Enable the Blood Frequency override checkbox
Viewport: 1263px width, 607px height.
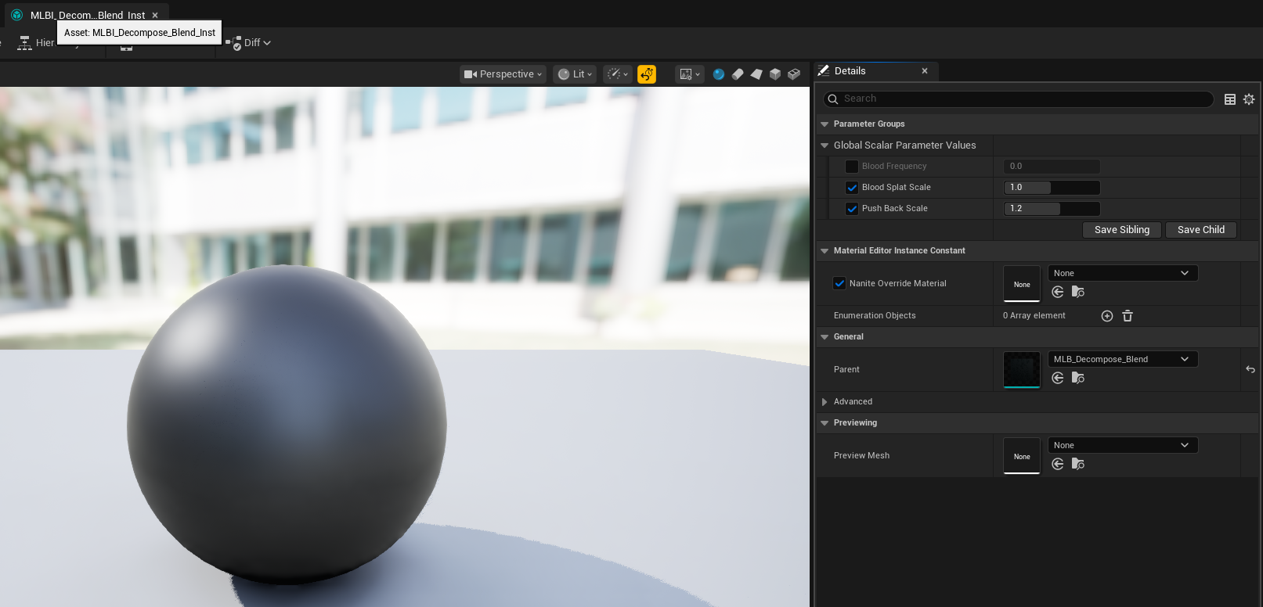[x=852, y=167]
